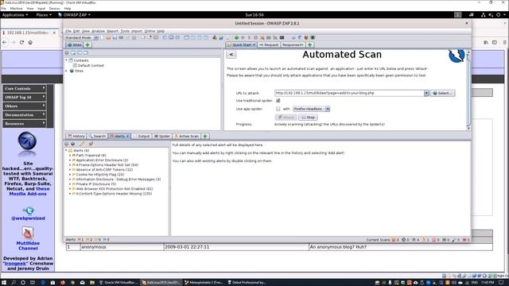Open Core Controls menu on Mutillidae page

(25, 88)
